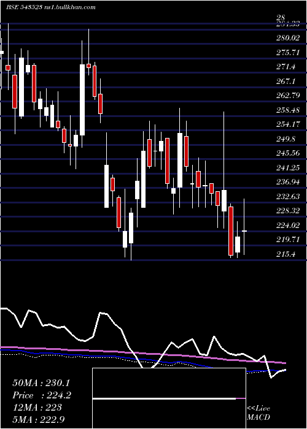Select the 275.71 price axis label
Image resolution: width=307 pixels, height=429 pixels.
(x=288, y=53)
